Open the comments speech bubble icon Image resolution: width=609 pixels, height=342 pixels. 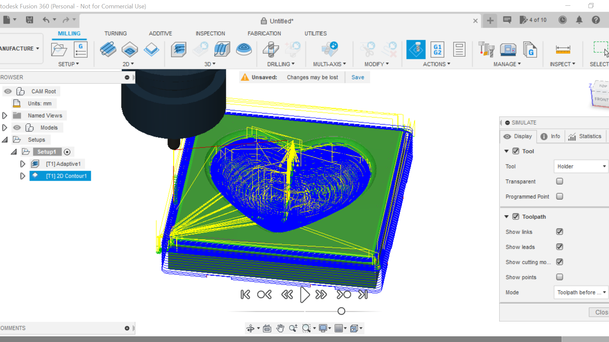507,20
